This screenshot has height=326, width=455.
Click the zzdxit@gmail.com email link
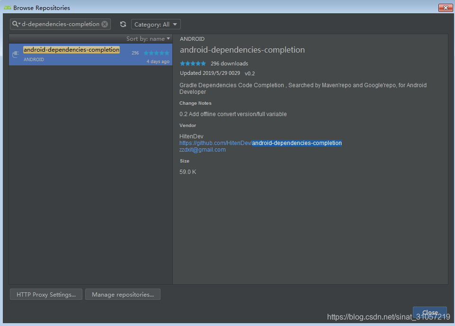(x=202, y=150)
